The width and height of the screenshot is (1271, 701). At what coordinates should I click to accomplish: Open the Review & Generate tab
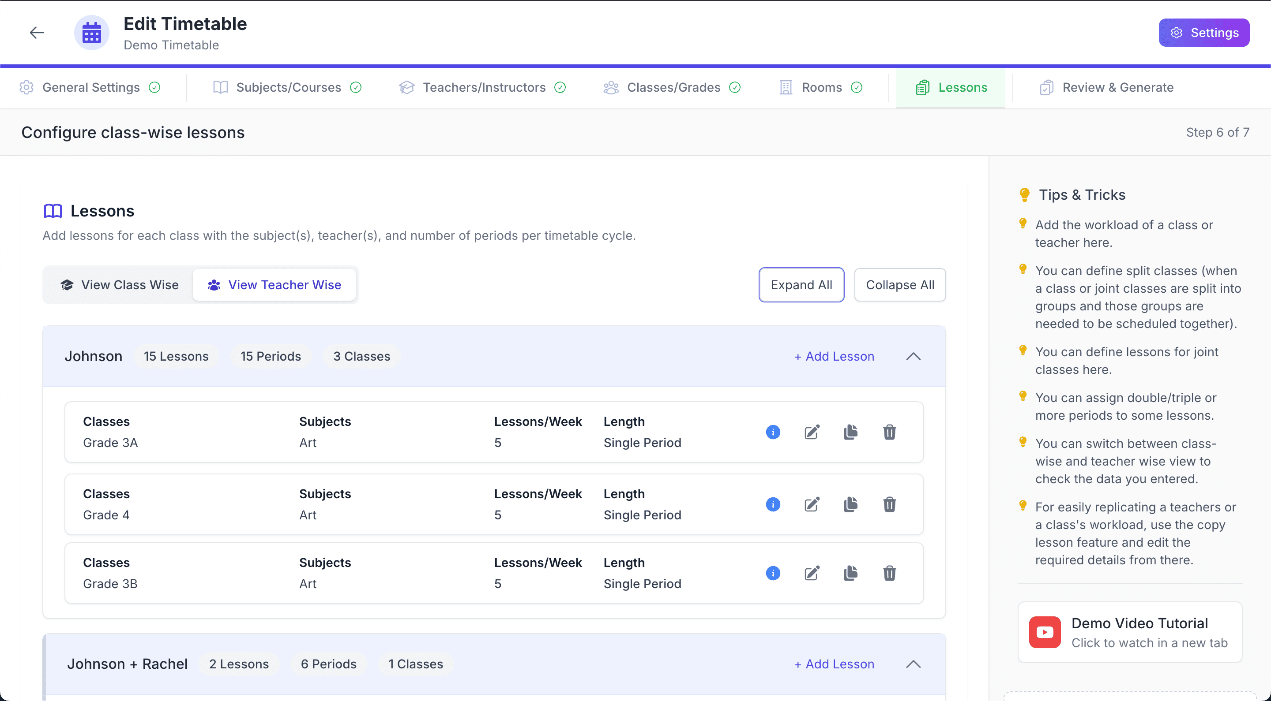[1107, 87]
